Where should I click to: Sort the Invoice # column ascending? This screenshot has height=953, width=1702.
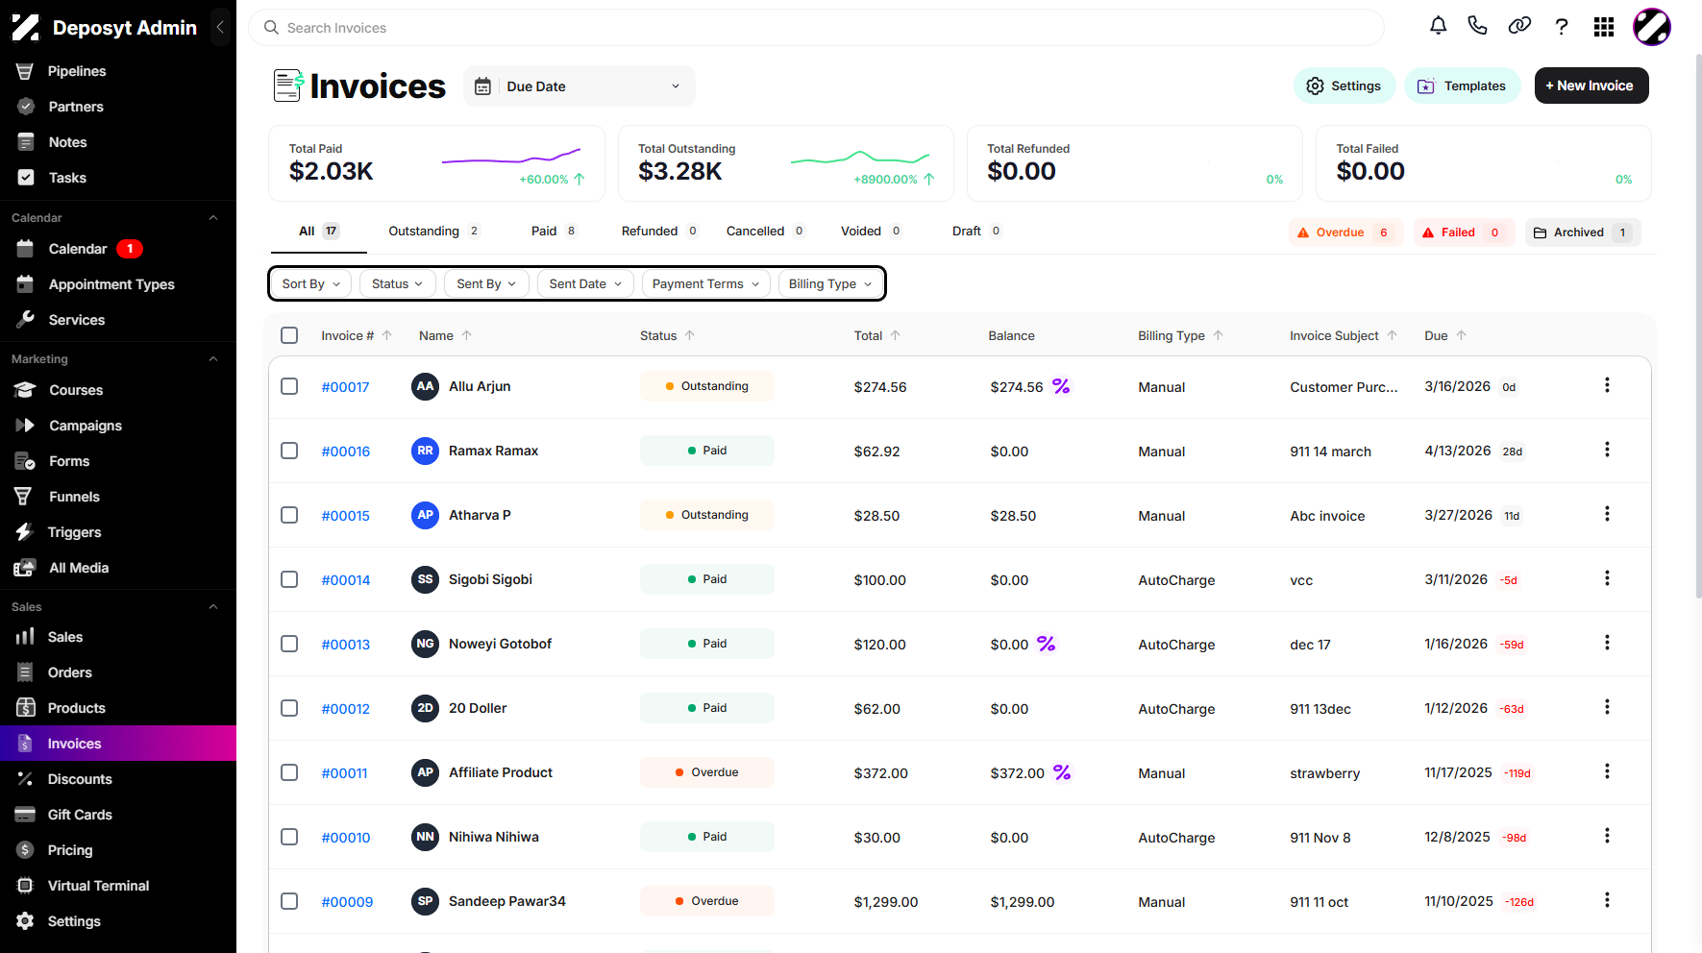click(387, 335)
